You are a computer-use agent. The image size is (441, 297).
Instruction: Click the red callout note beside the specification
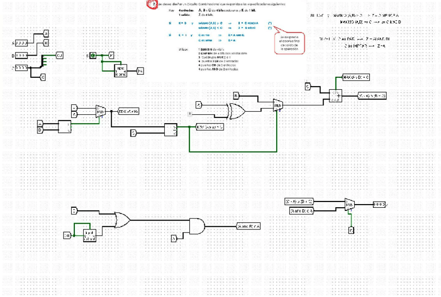(289, 43)
